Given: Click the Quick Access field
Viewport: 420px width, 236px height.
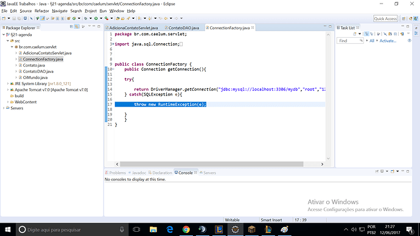Looking at the screenshot, I should click(385, 18).
